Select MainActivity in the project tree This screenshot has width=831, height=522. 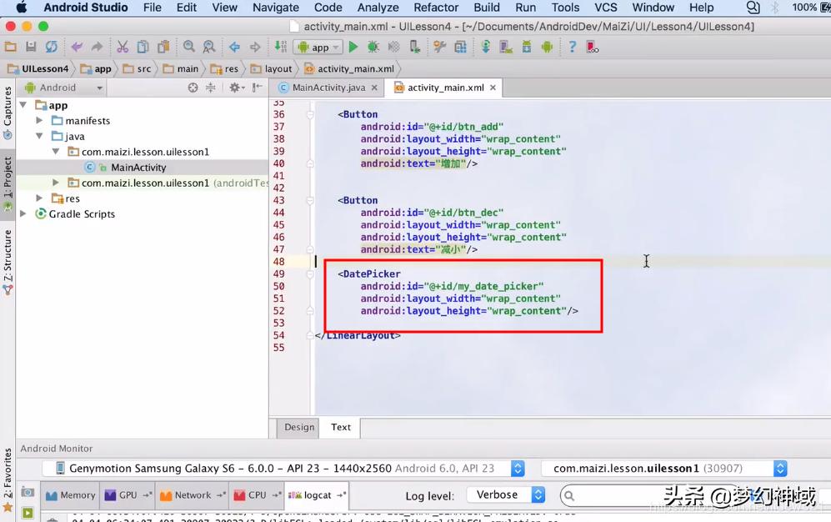pos(138,168)
